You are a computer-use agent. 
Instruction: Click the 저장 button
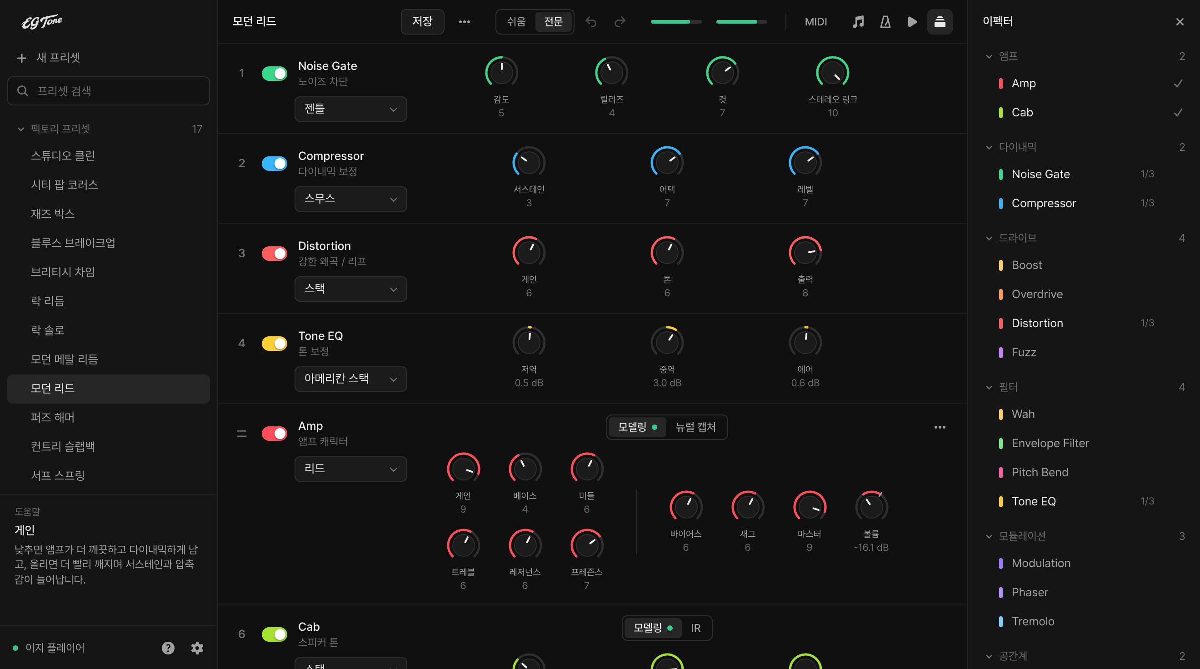coord(422,22)
